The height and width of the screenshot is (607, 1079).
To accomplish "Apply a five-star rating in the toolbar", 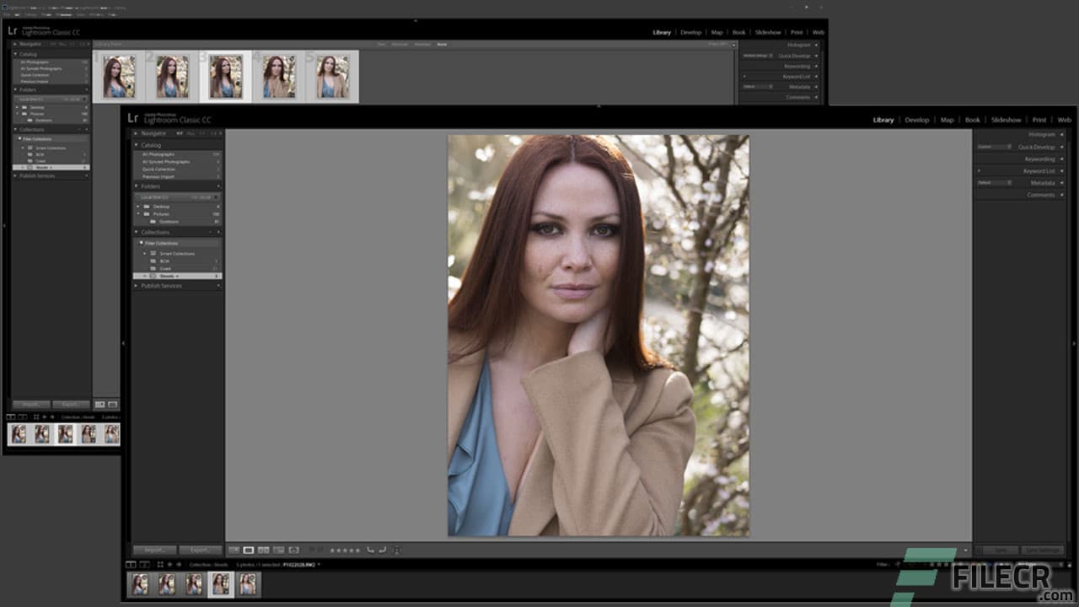I will point(357,550).
